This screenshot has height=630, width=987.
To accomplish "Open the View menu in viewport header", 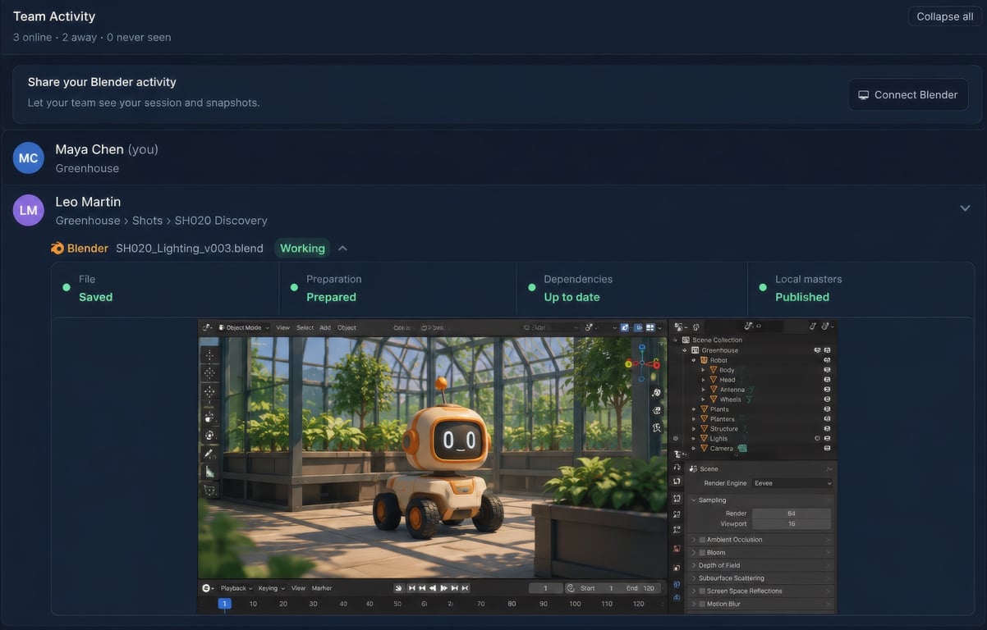I will point(282,327).
